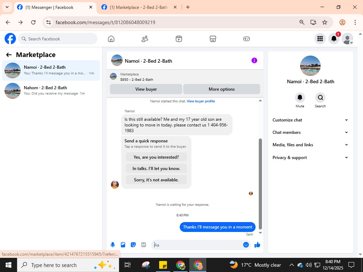
Task: Open the tab search dropdown arrow
Action: pyautogui.click(x=7, y=7)
